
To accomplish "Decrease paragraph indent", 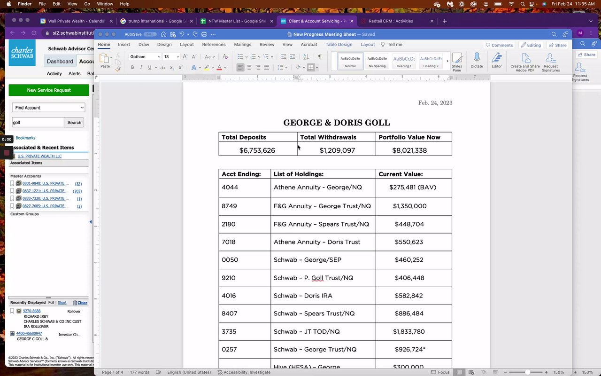I will pyautogui.click(x=283, y=57).
